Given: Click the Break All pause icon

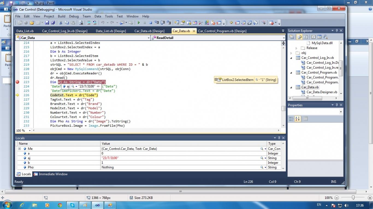Looking at the screenshot, I should [145, 23].
